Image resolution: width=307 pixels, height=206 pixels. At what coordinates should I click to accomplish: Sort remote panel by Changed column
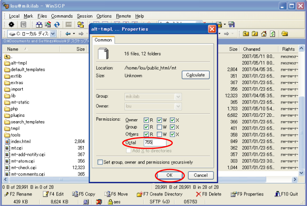[259, 49]
